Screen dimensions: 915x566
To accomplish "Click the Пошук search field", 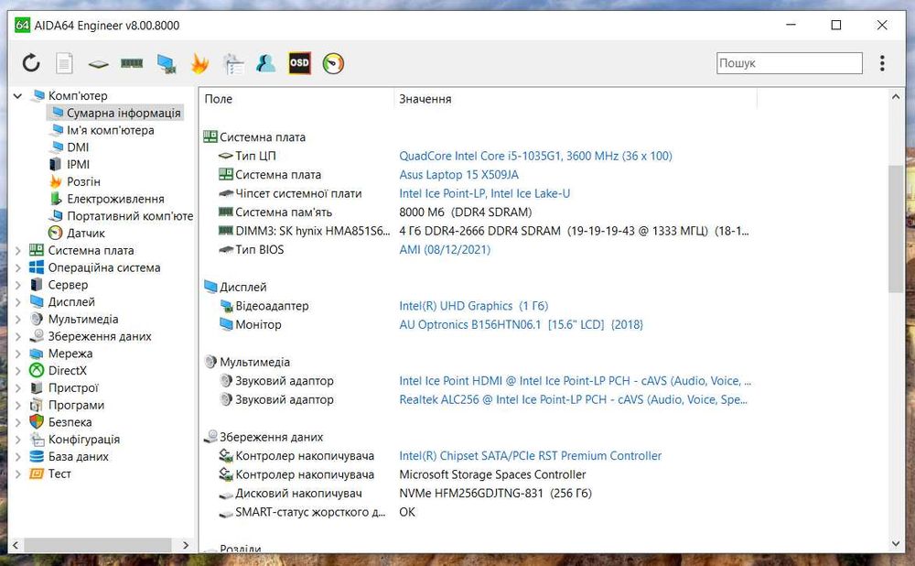I will 789,63.
